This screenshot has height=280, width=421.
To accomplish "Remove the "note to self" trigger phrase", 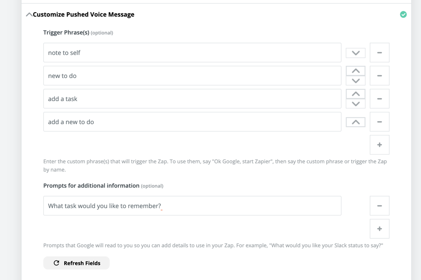I will point(379,53).
